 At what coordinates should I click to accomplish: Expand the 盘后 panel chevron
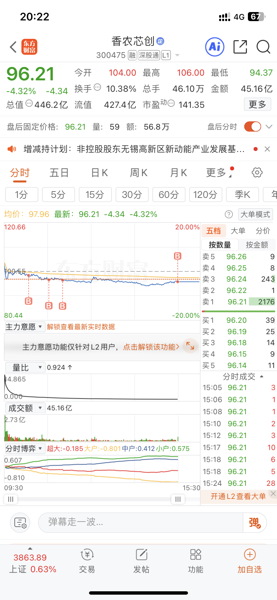point(269,127)
